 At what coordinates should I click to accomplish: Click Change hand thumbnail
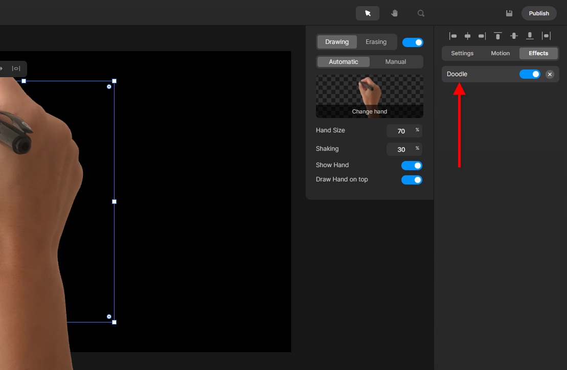[x=370, y=97]
